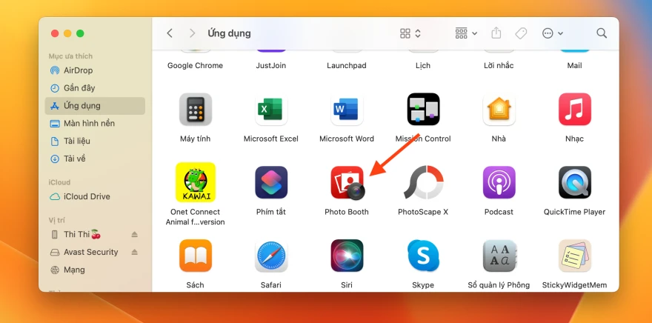Viewport: 652px width, 323px height.
Task: Select AirDrop in the sidebar
Action: click(x=77, y=70)
